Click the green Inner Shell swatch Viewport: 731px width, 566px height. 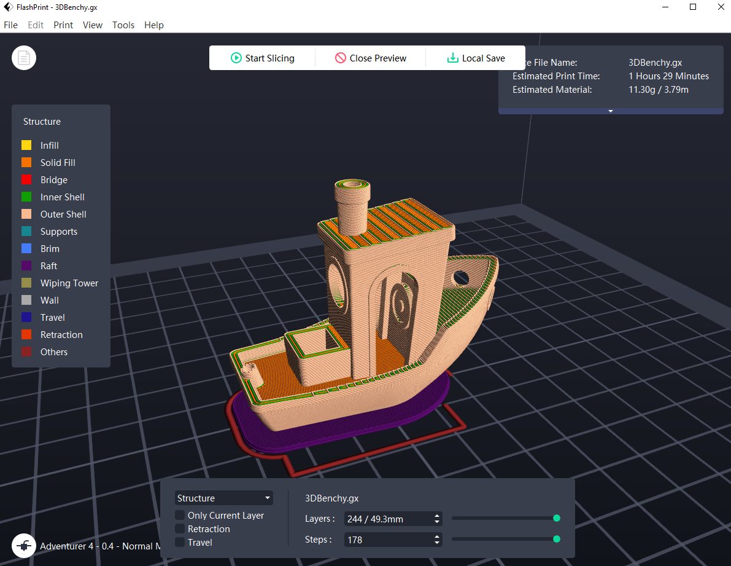pyautogui.click(x=26, y=197)
